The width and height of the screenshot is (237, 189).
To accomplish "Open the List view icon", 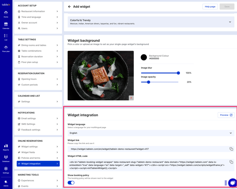I will coord(6,37).
